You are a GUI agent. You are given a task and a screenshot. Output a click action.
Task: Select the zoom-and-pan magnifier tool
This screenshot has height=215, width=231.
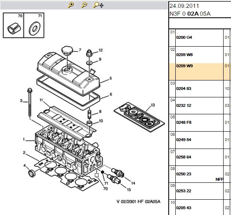point(98,5)
